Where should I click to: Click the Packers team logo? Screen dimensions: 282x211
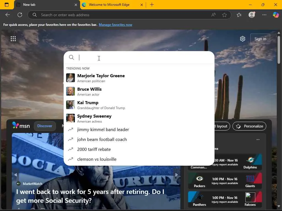point(199,179)
